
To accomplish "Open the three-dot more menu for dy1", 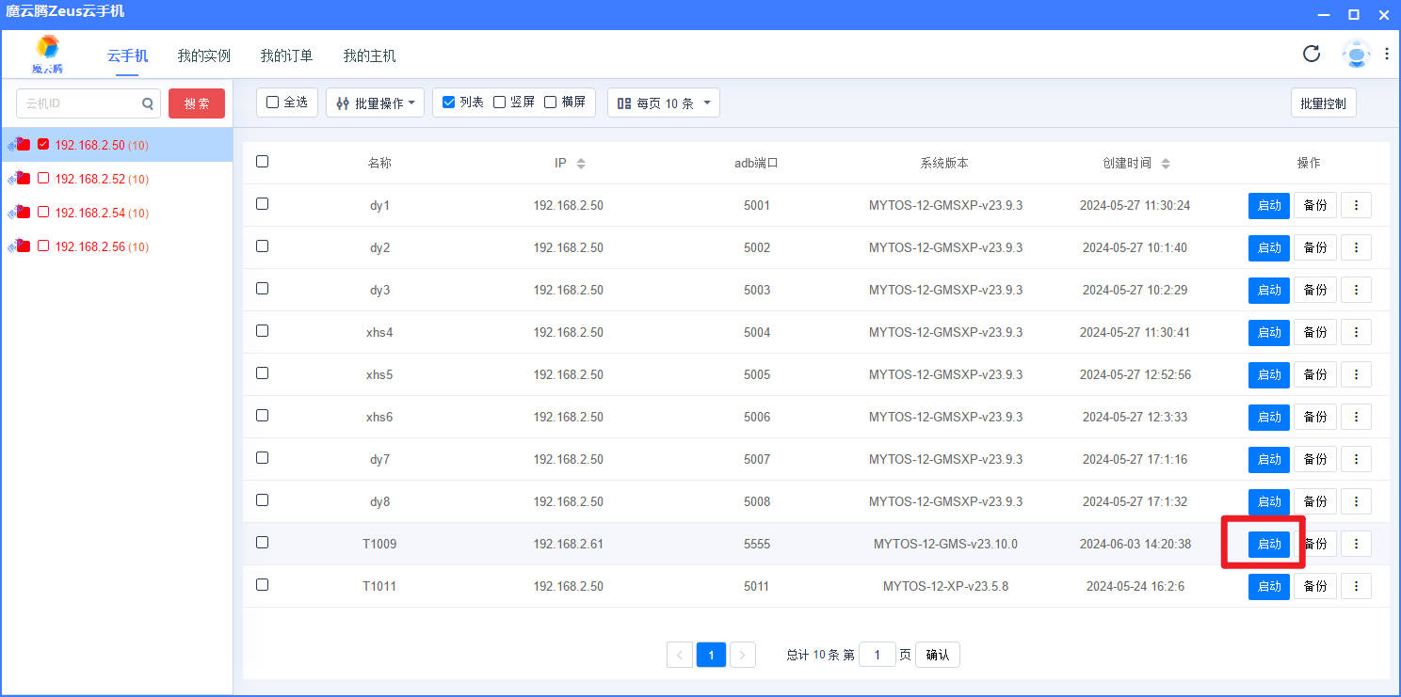I will (1356, 205).
